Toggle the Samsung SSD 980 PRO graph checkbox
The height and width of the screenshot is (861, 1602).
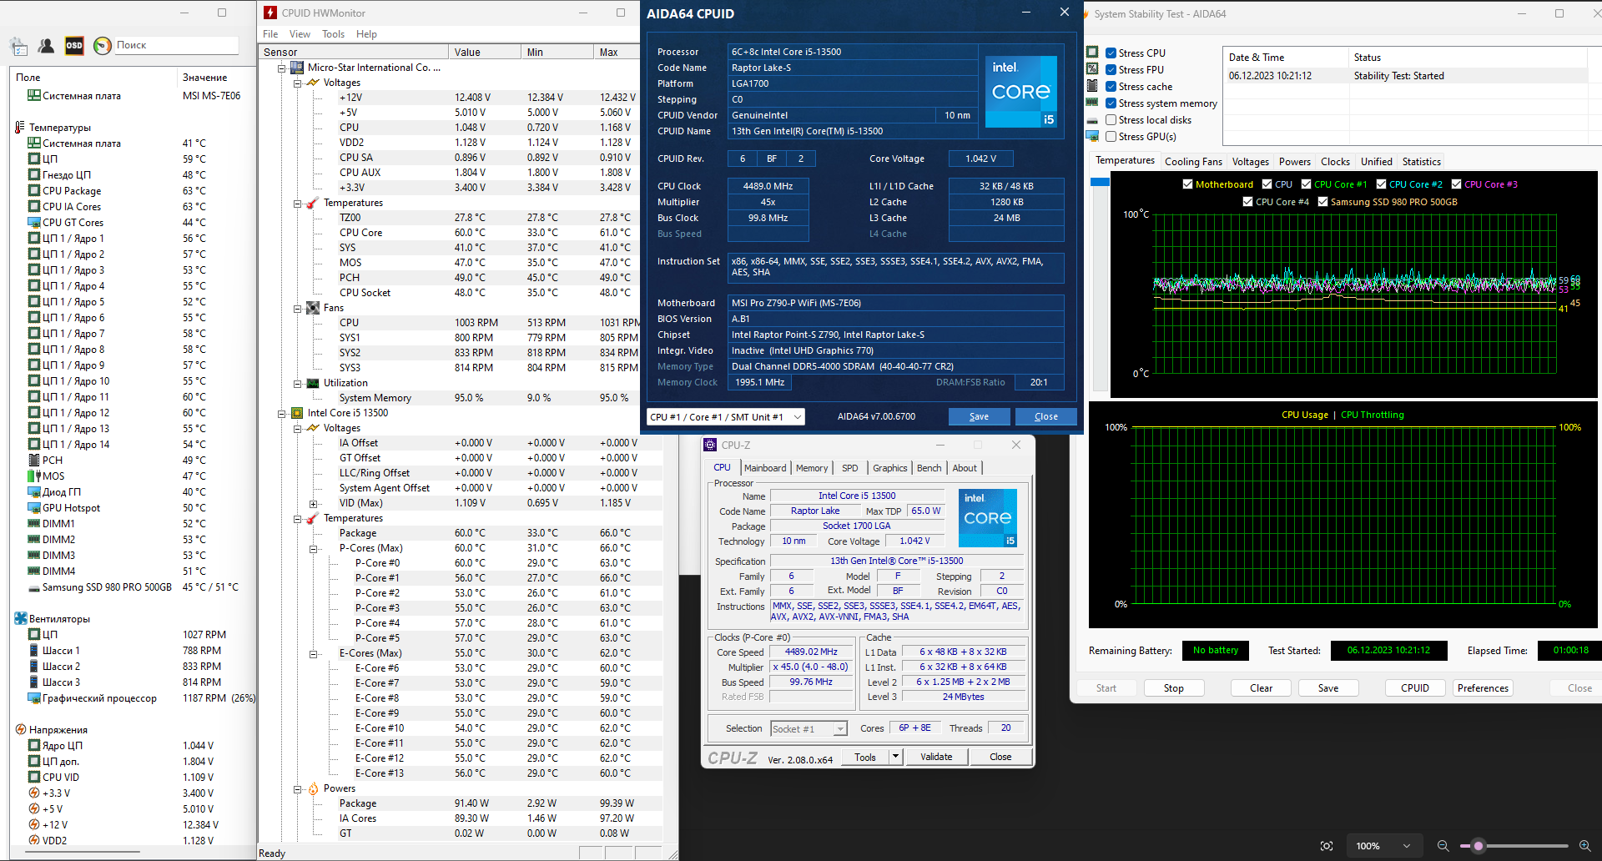pyautogui.click(x=1322, y=202)
